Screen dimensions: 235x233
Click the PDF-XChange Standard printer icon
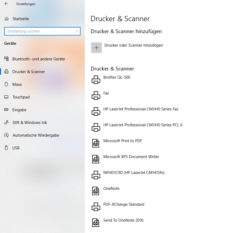[x=96, y=207]
